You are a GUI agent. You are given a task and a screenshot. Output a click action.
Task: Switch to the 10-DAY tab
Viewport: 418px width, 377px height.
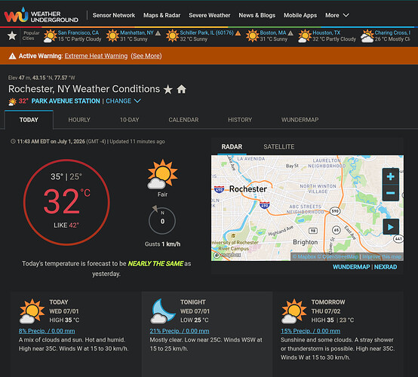click(x=130, y=120)
